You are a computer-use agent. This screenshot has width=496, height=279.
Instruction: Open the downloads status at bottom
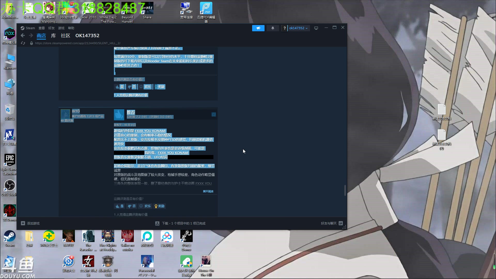click(180, 223)
